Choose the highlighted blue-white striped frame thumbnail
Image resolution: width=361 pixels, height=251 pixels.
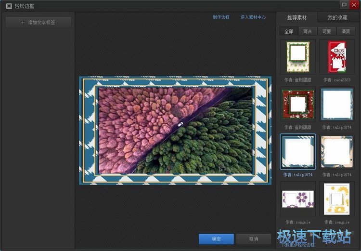tap(298, 152)
